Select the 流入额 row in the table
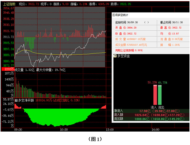This screenshot has height=145, width=190. point(151,115)
